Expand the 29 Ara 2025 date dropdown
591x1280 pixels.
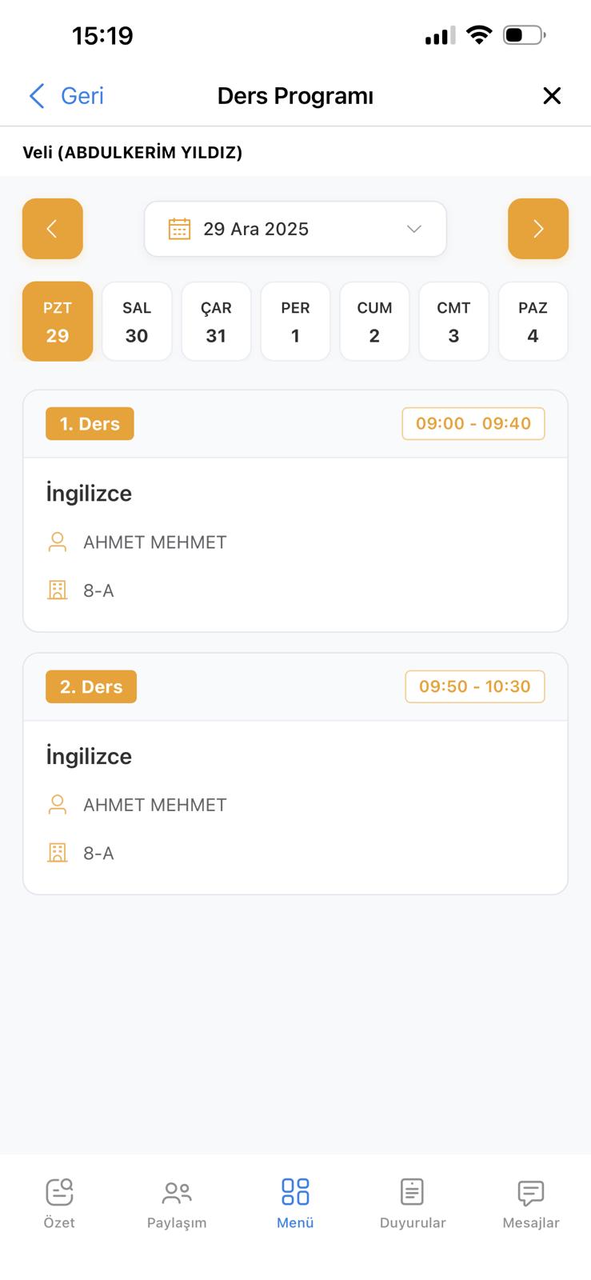[x=295, y=229]
